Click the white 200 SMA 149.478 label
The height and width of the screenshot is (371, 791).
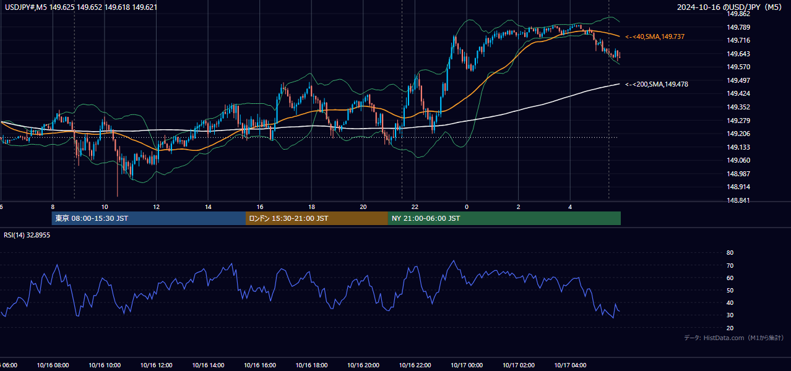[x=657, y=84]
